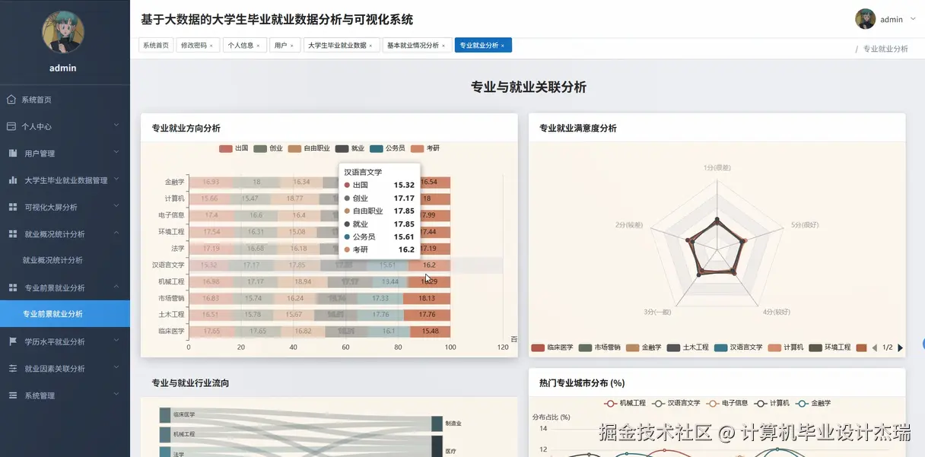Click the list icon for 系统管理

(x=13, y=395)
